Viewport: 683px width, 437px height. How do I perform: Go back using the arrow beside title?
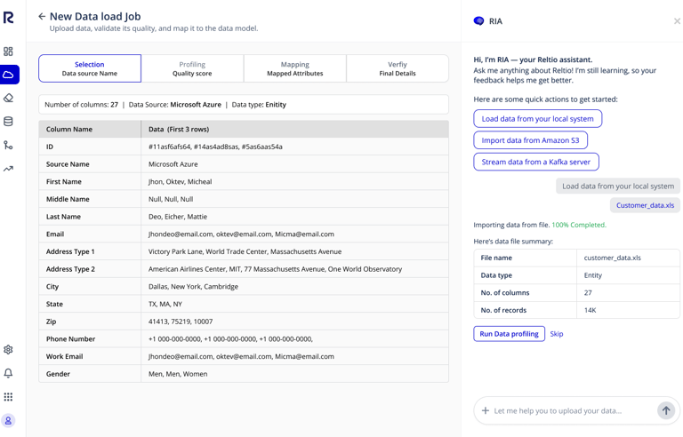(x=42, y=16)
